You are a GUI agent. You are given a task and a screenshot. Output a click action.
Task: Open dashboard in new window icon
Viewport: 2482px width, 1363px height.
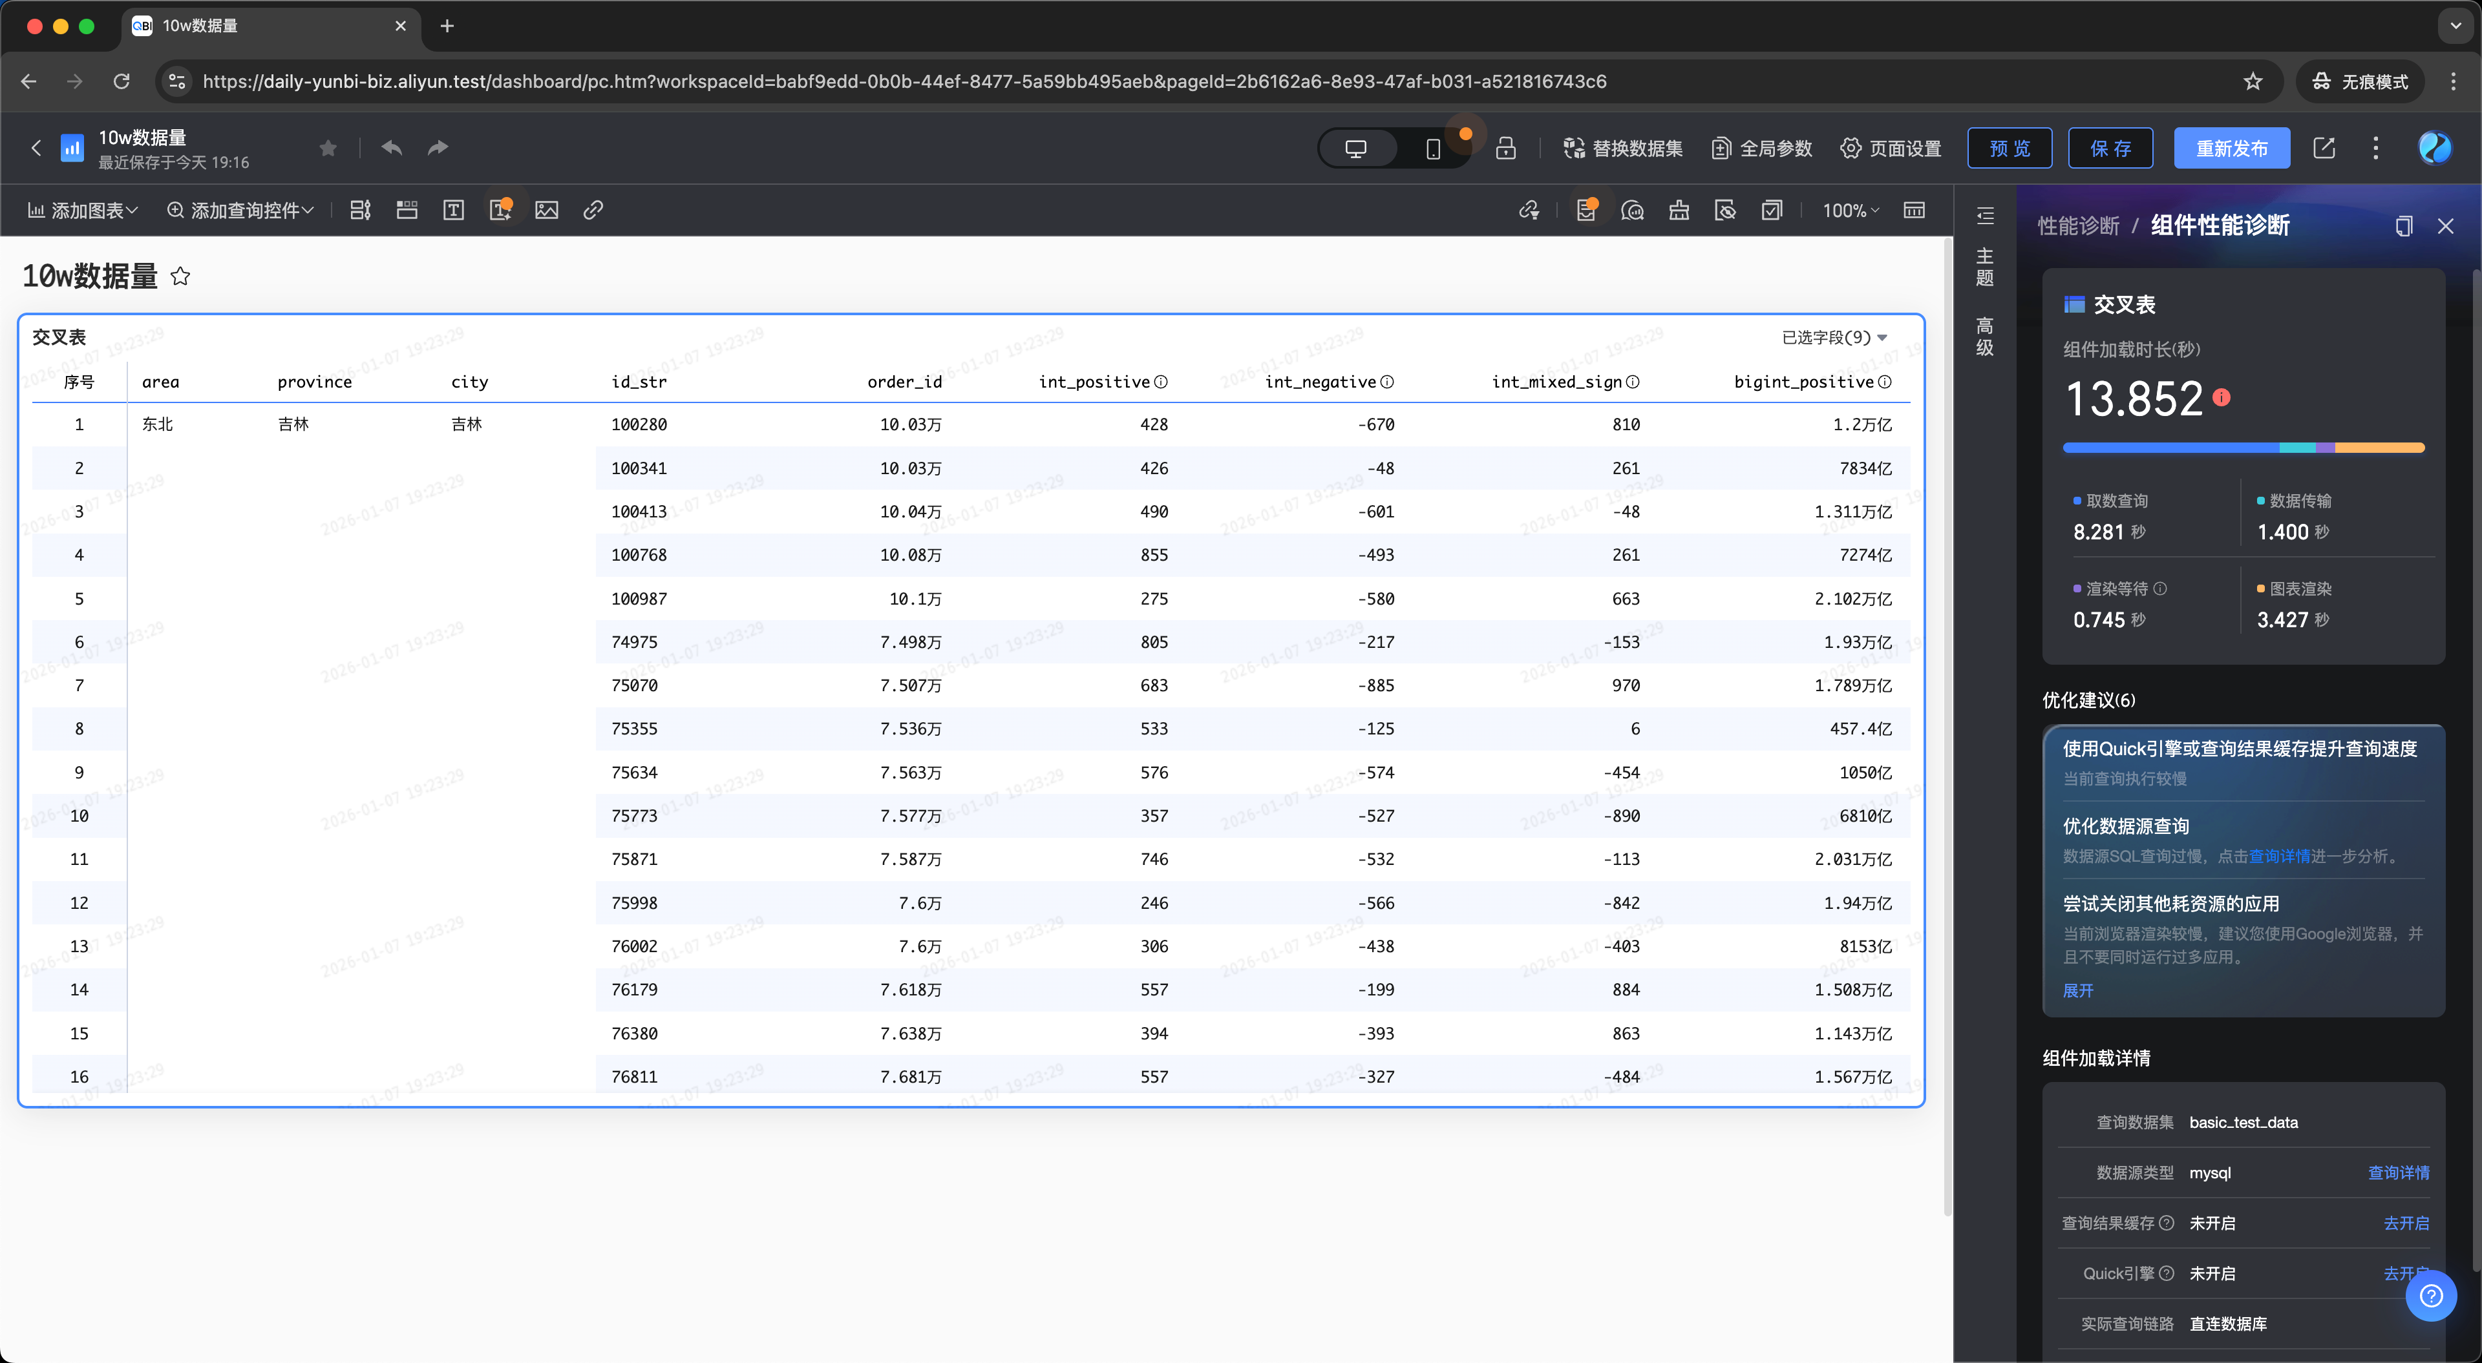click(x=2324, y=149)
